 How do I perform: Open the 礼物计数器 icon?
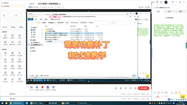pos(20,79)
